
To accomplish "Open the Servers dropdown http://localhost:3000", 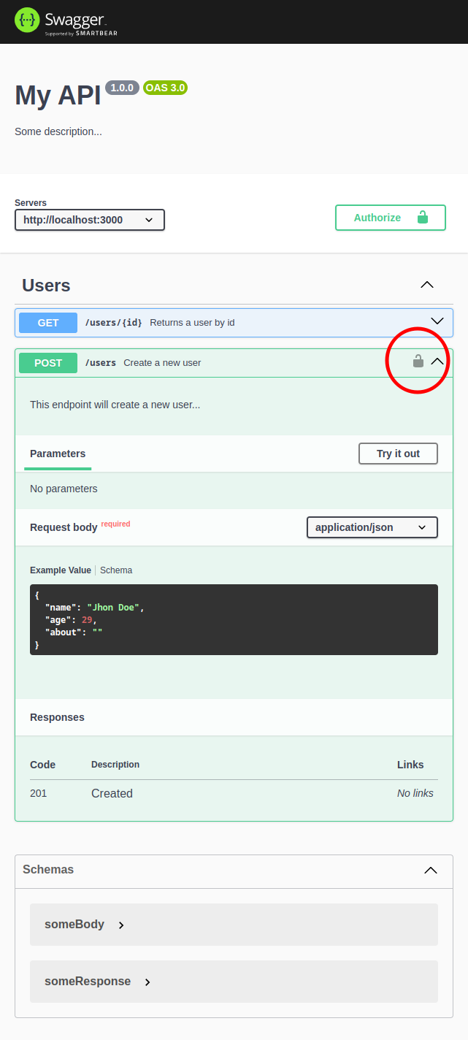I will [x=90, y=220].
